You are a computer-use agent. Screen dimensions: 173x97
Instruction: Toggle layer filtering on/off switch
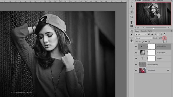pos(165,34)
